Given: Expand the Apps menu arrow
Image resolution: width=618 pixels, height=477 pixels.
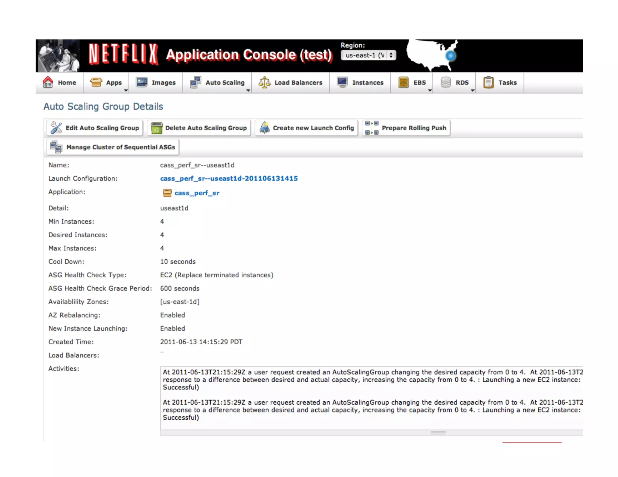Looking at the screenshot, I should point(126,90).
